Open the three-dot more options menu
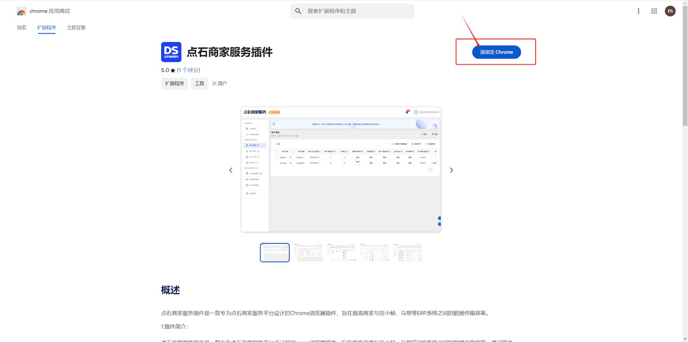688x342 pixels. pos(639,11)
